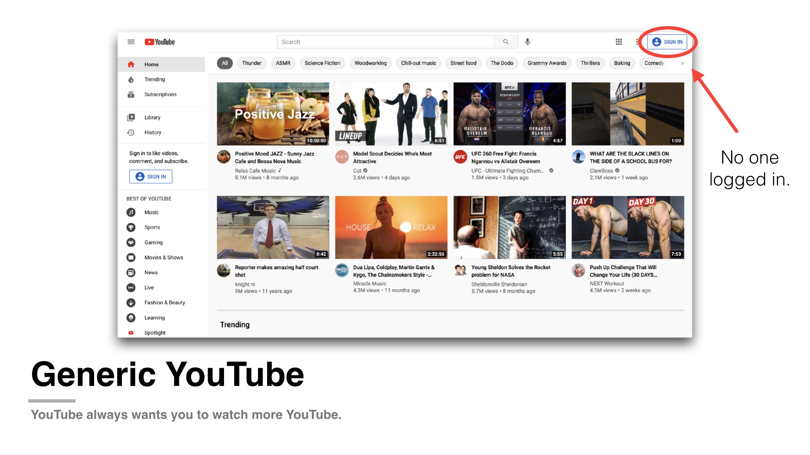Click the Learning lightbulb icon

point(131,318)
